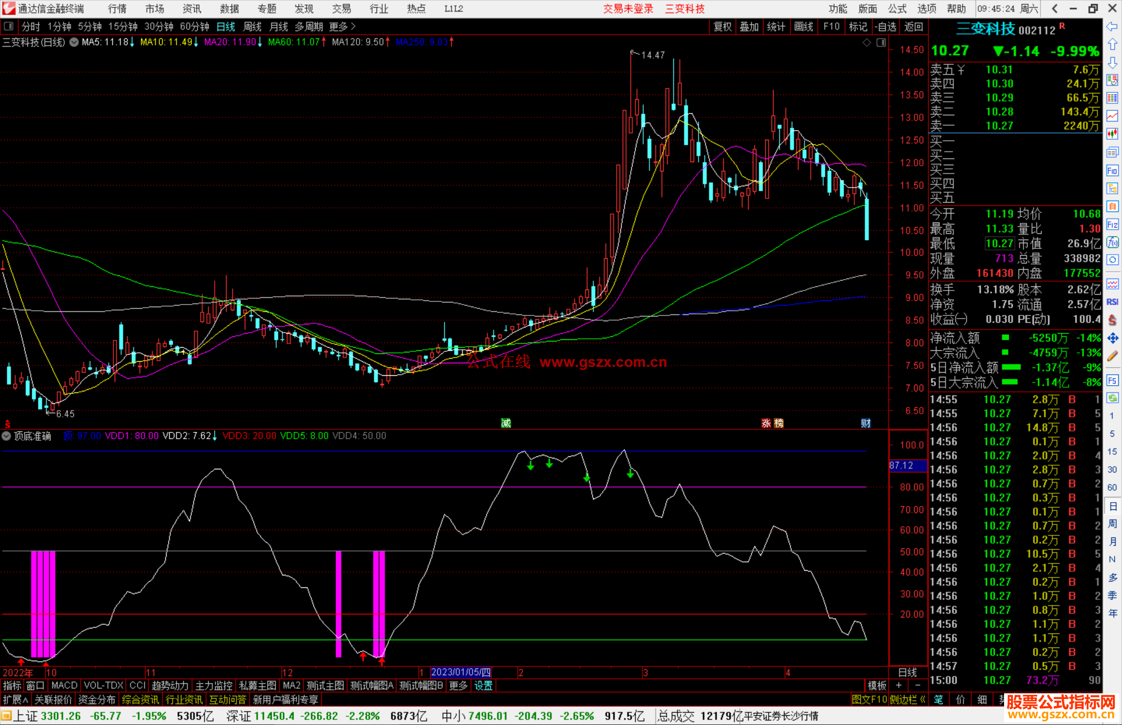1122x725 pixels.
Task: Toggle the 三变科技 MA indicator circle button
Action: [x=74, y=42]
